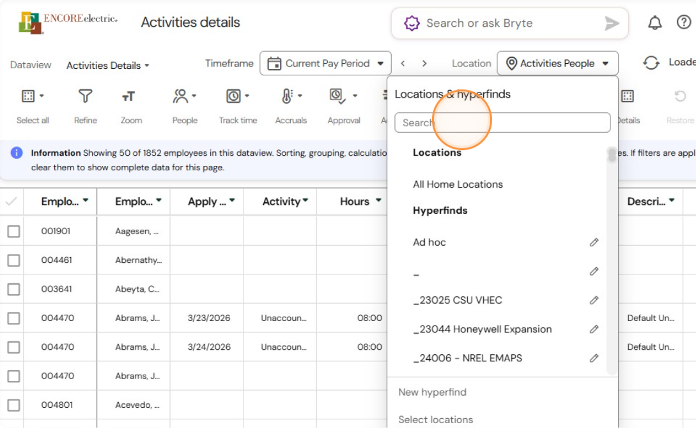
Task: Select the _24006 - NREL EMAPS hyperfind
Action: tap(467, 358)
